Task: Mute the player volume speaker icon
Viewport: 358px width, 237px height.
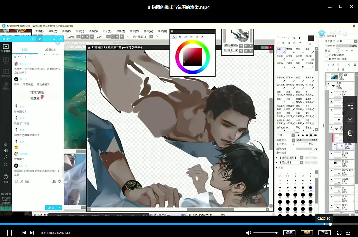Action: [248, 233]
